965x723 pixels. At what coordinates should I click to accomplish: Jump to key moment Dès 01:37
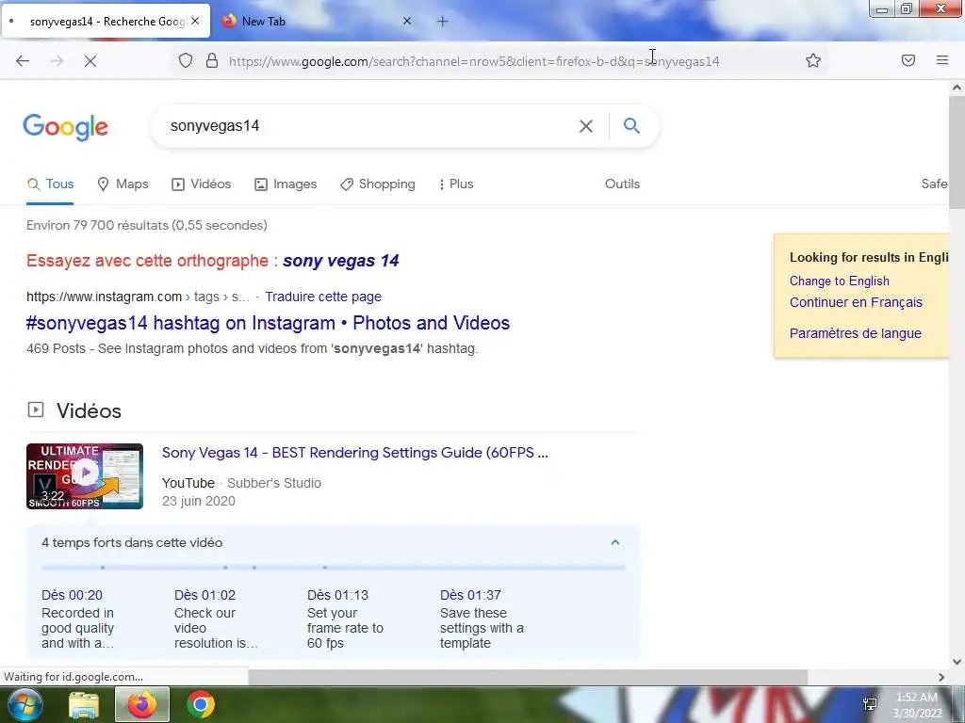[471, 595]
